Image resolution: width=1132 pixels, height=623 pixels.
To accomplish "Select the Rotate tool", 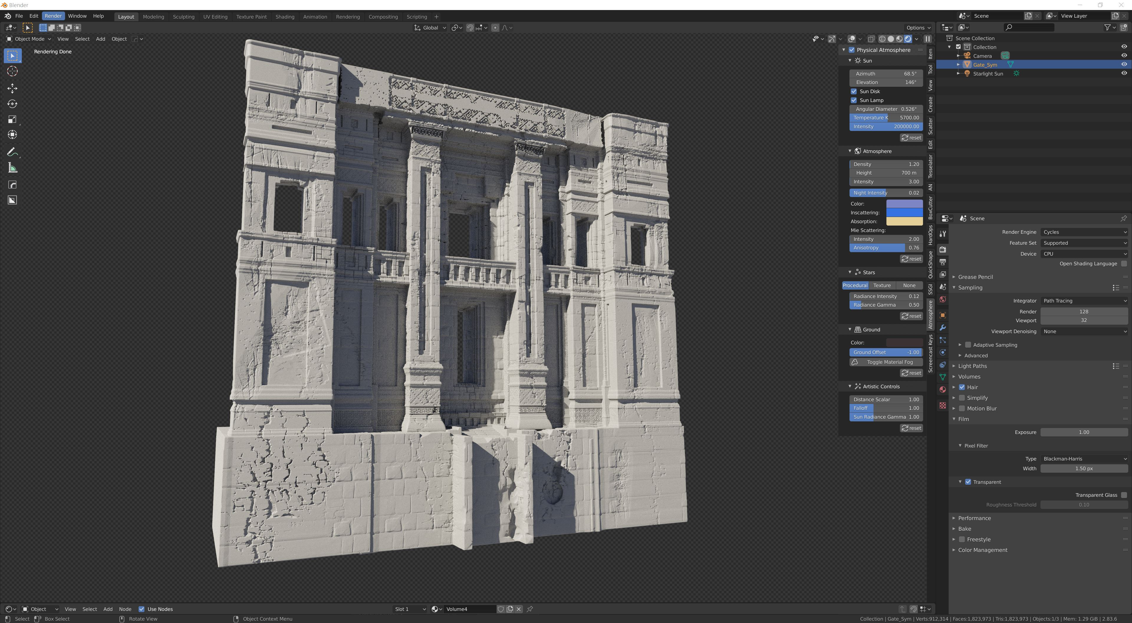I will [12, 104].
